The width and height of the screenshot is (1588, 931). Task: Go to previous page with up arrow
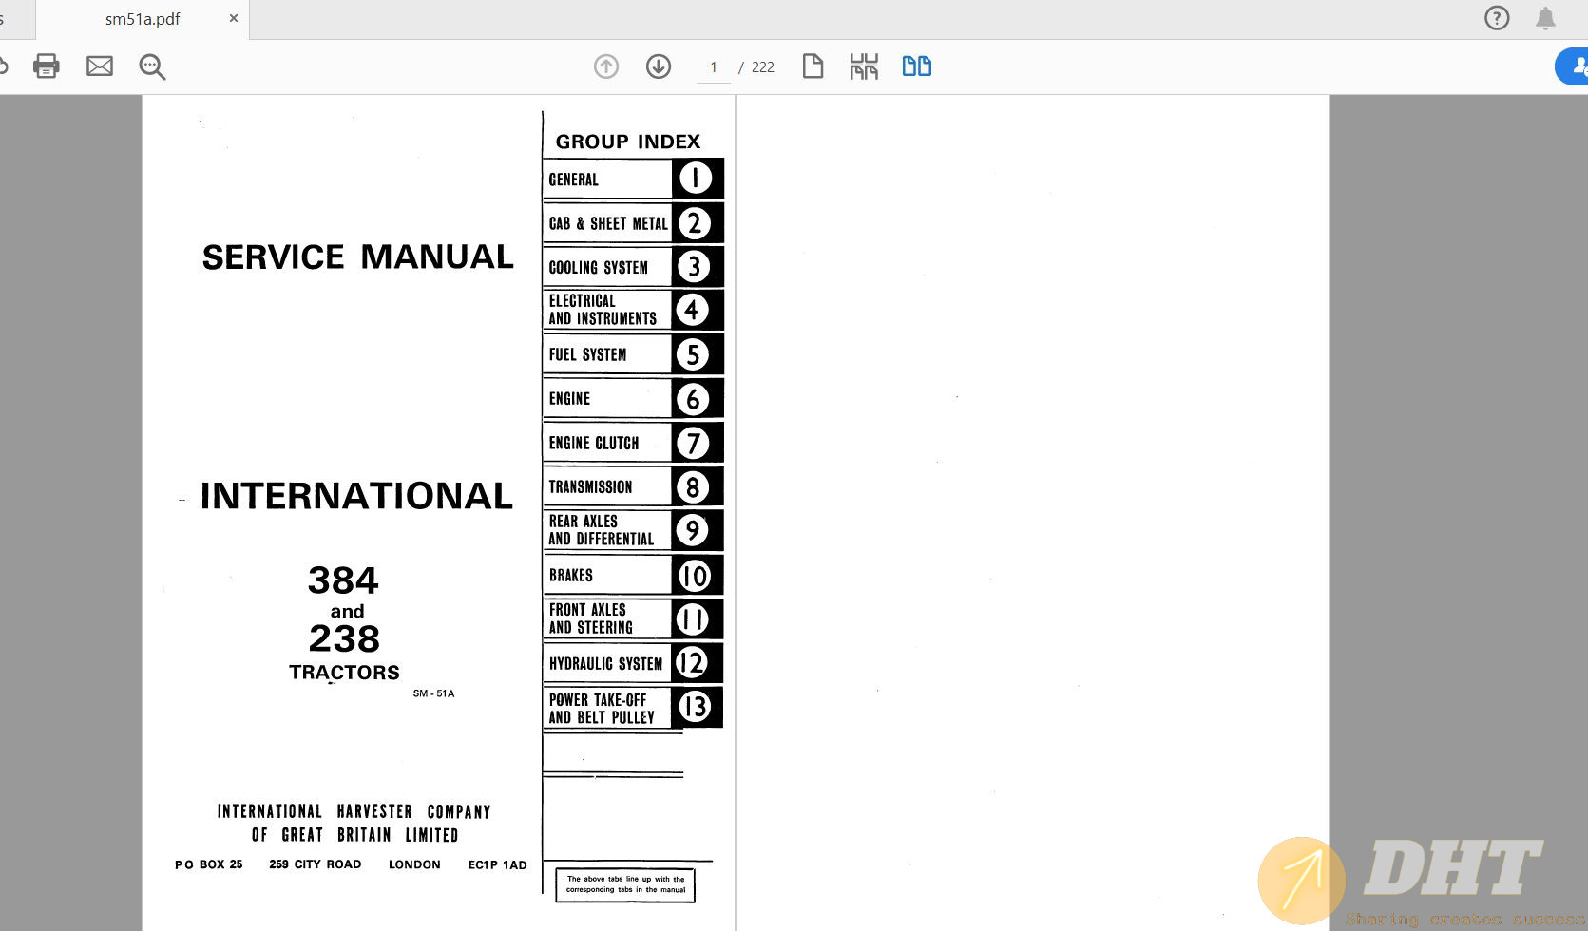click(606, 66)
